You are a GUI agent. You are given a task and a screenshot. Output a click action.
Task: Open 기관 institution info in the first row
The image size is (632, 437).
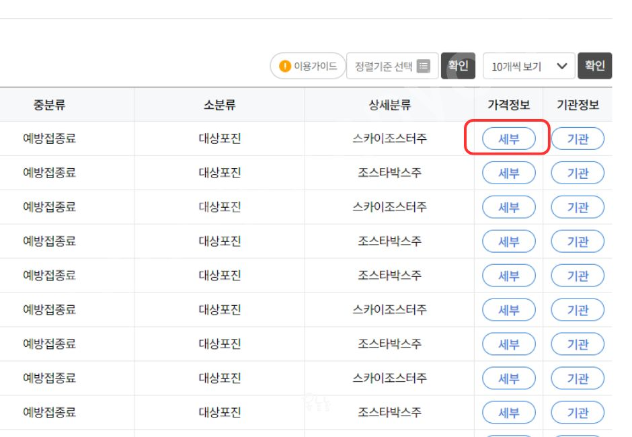[x=578, y=138]
